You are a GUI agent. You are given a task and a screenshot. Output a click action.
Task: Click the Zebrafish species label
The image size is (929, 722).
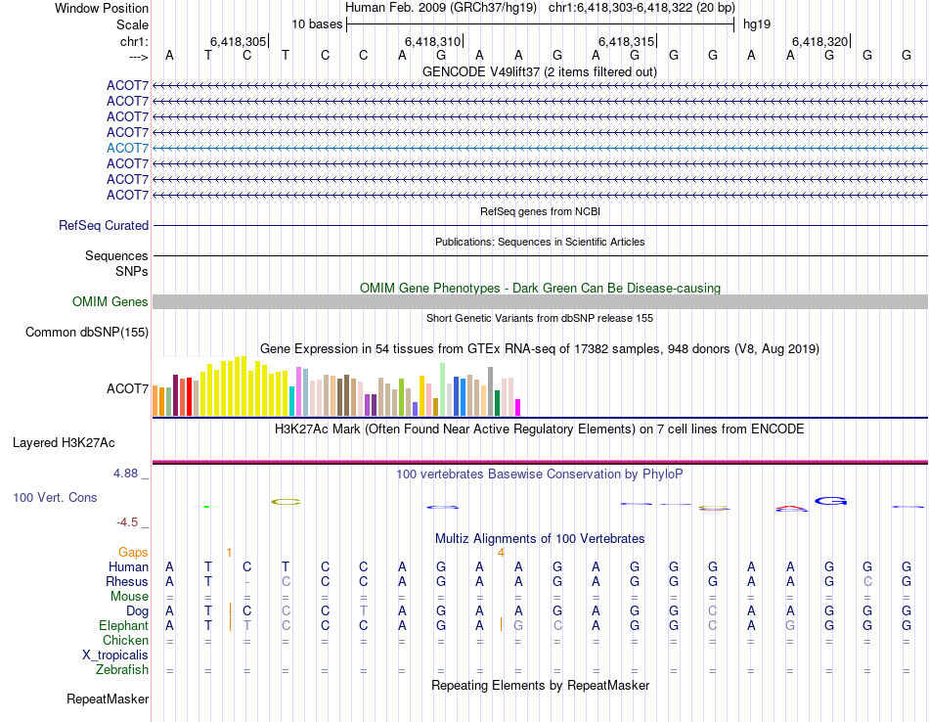click(122, 670)
